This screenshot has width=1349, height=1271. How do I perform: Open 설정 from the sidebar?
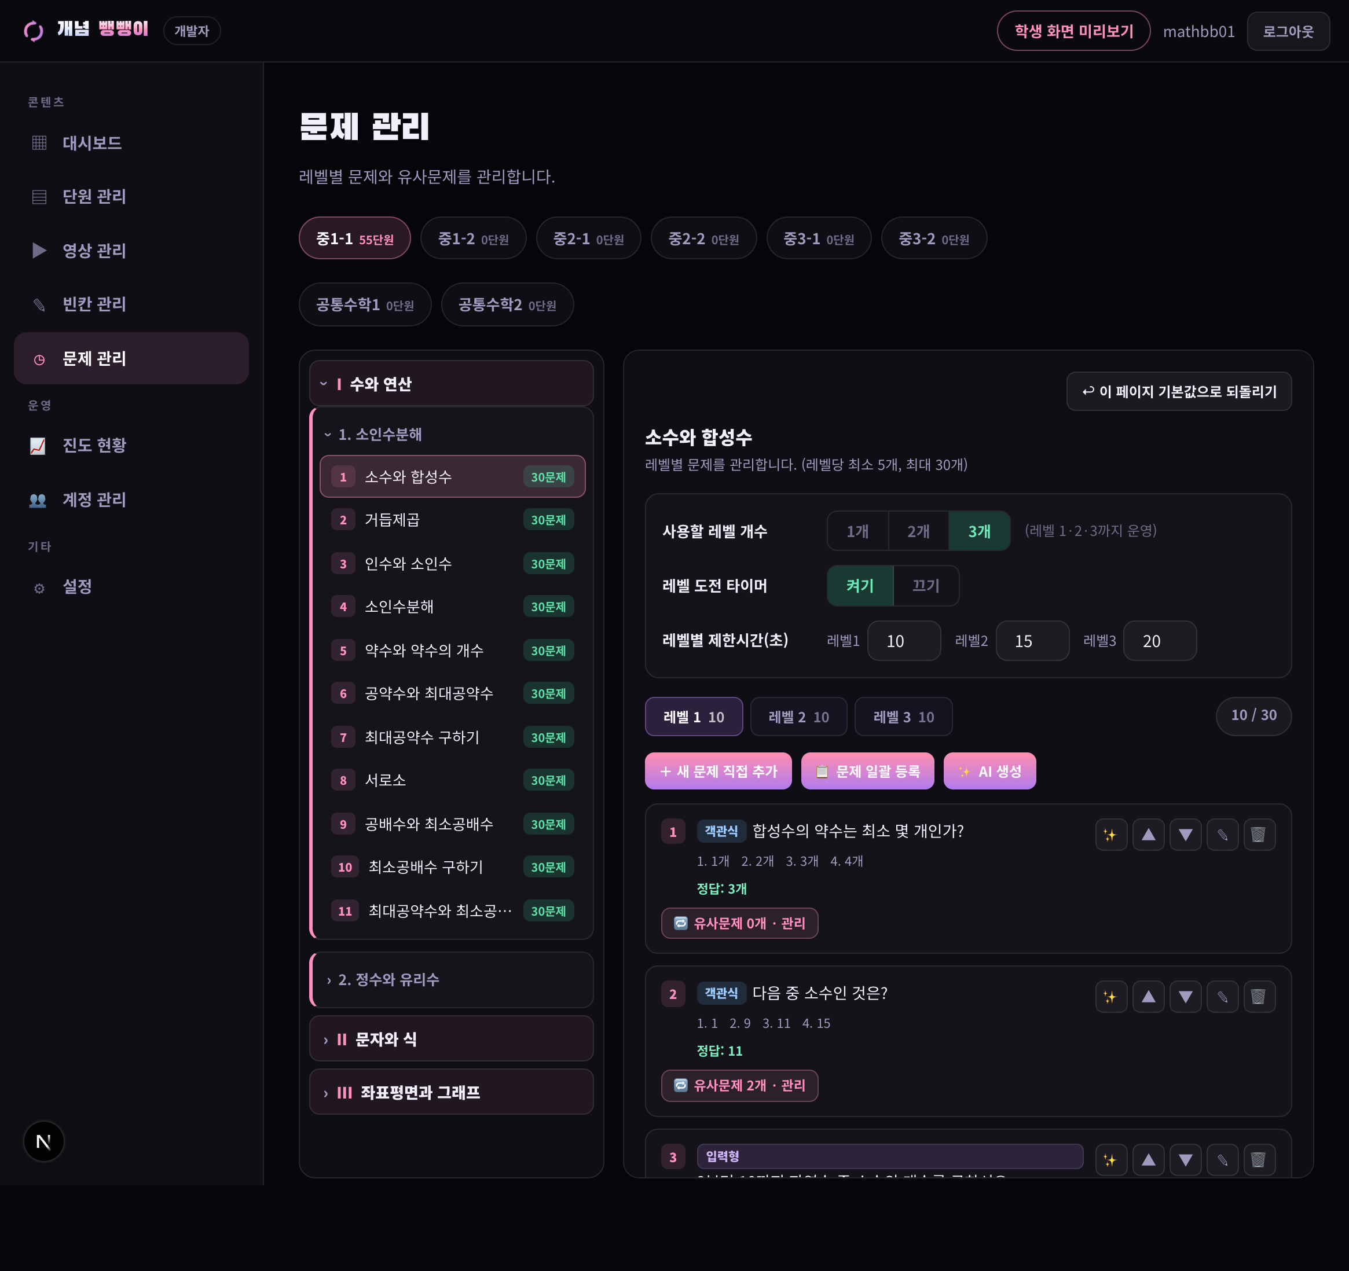[131, 587]
